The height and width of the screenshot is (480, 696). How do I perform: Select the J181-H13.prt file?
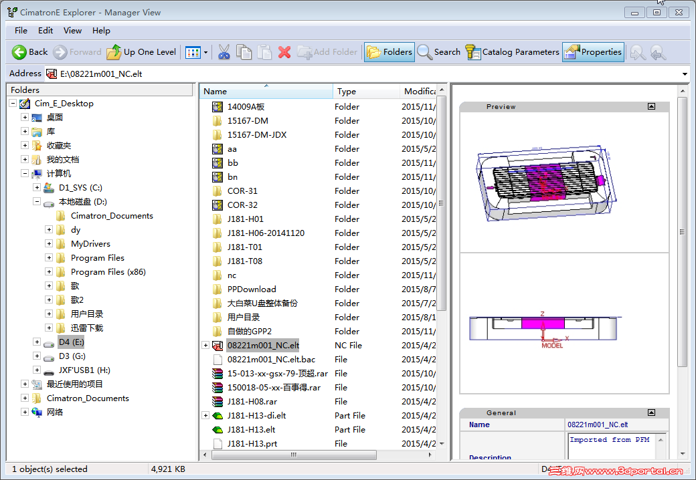252,444
